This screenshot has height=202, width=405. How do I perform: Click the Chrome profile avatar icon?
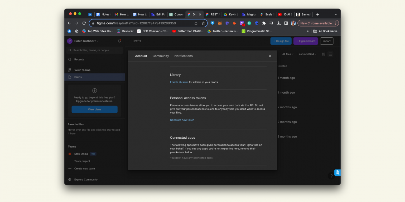(x=293, y=23)
